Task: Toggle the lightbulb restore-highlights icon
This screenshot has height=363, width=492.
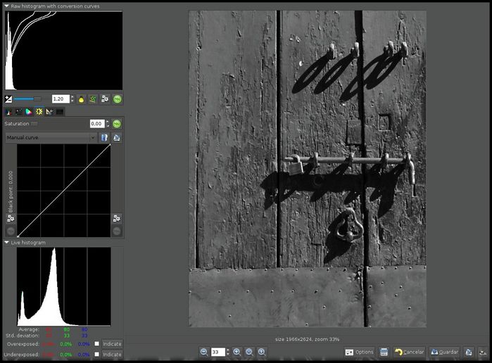Action: tap(81, 99)
